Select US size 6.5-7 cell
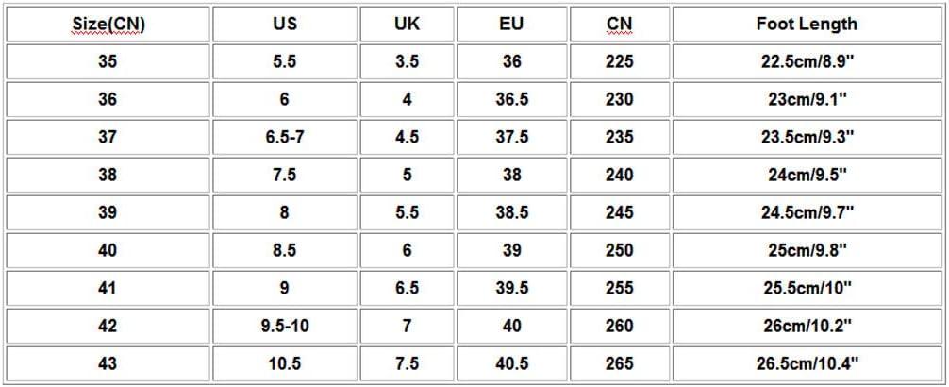 [x=284, y=137]
